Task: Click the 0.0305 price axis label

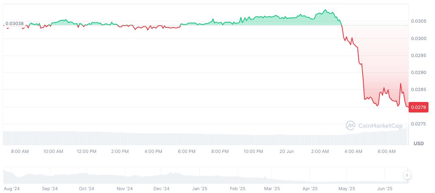Action: point(418,21)
